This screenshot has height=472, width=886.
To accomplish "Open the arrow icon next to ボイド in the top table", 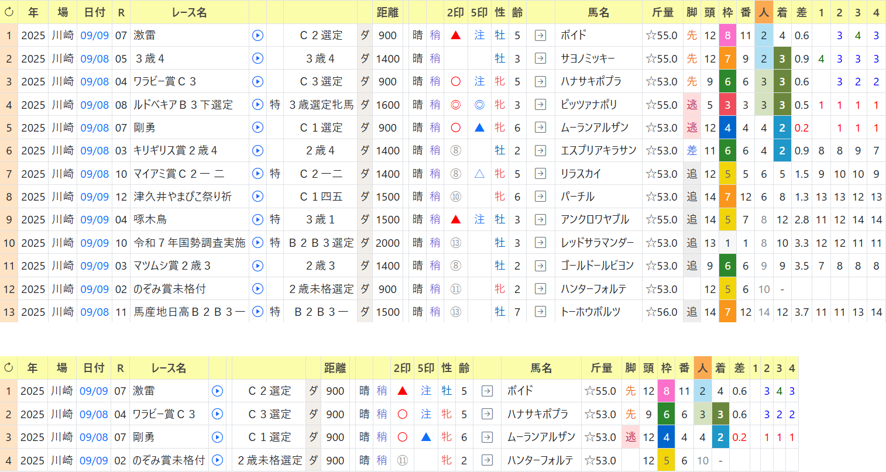I will coord(540,35).
